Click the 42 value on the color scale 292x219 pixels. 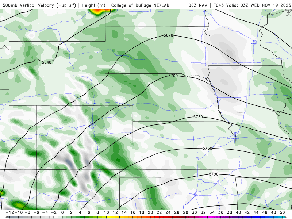point(247,212)
